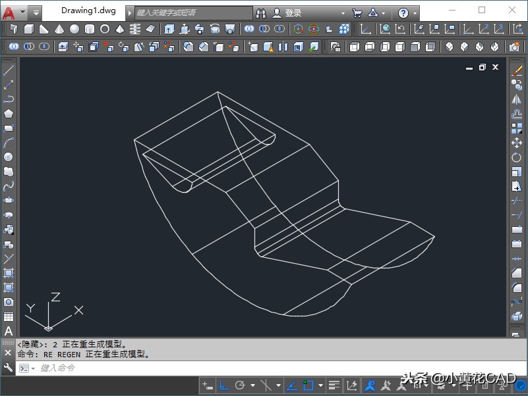Open the Help dropdown arrow
528x396 pixels.
point(415,13)
